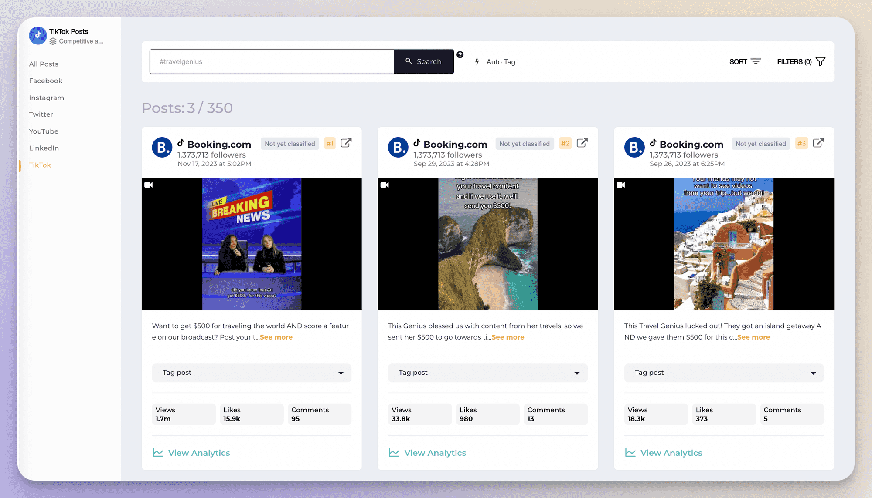
Task: Click analytics chart icon on post #1
Action: pos(158,453)
